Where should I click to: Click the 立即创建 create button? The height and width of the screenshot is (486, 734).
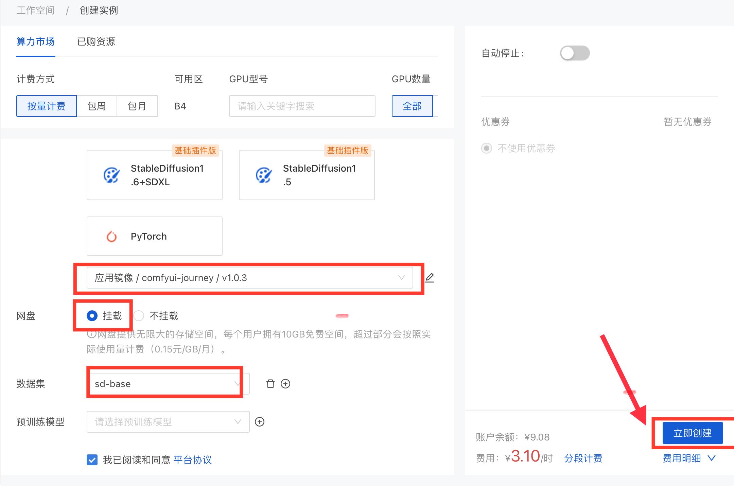(x=692, y=433)
